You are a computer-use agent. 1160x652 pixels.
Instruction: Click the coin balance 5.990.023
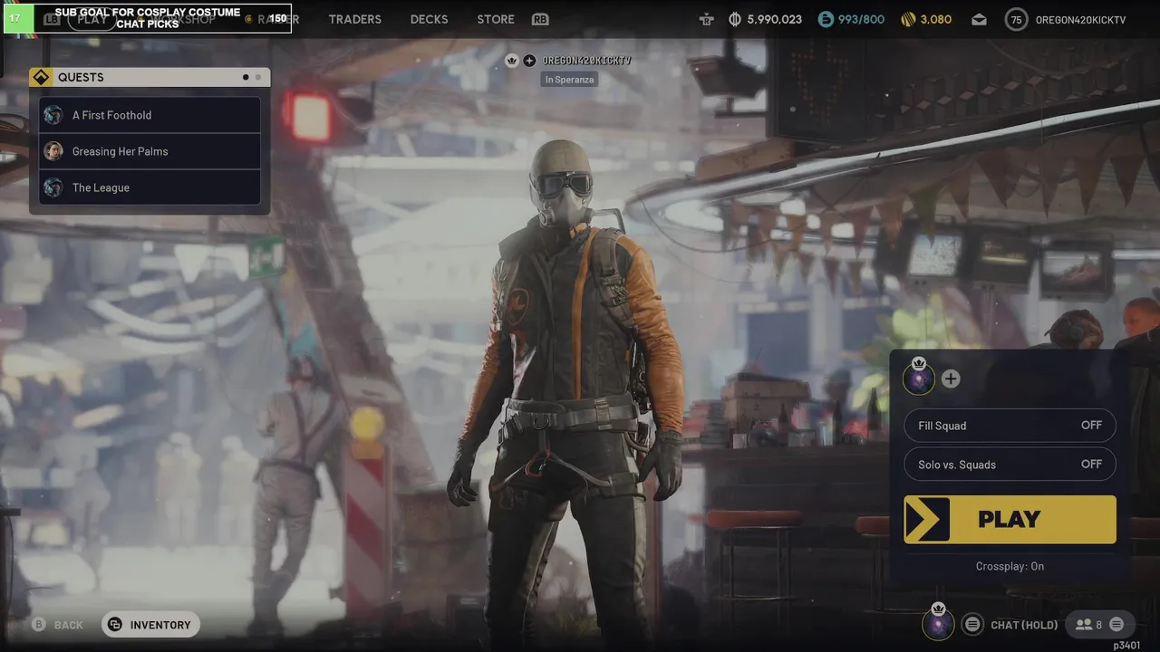pos(765,19)
